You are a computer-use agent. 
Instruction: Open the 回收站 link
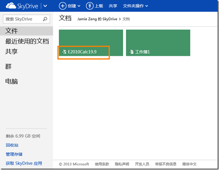[12, 145]
